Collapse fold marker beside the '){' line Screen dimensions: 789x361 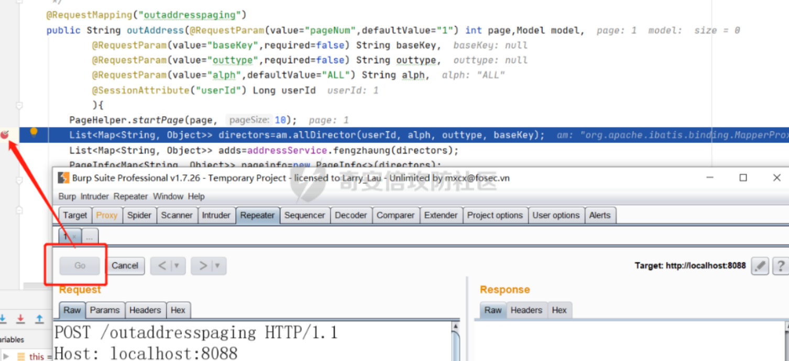(19, 105)
